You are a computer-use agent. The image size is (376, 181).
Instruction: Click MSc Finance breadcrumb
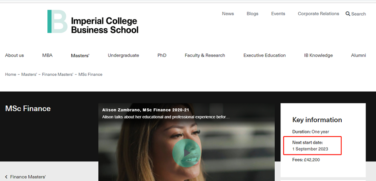90,74
